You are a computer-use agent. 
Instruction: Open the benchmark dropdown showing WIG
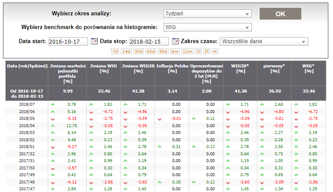click(207, 27)
